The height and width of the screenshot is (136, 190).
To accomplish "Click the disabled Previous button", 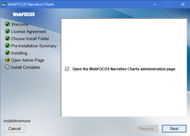I will [146, 129].
